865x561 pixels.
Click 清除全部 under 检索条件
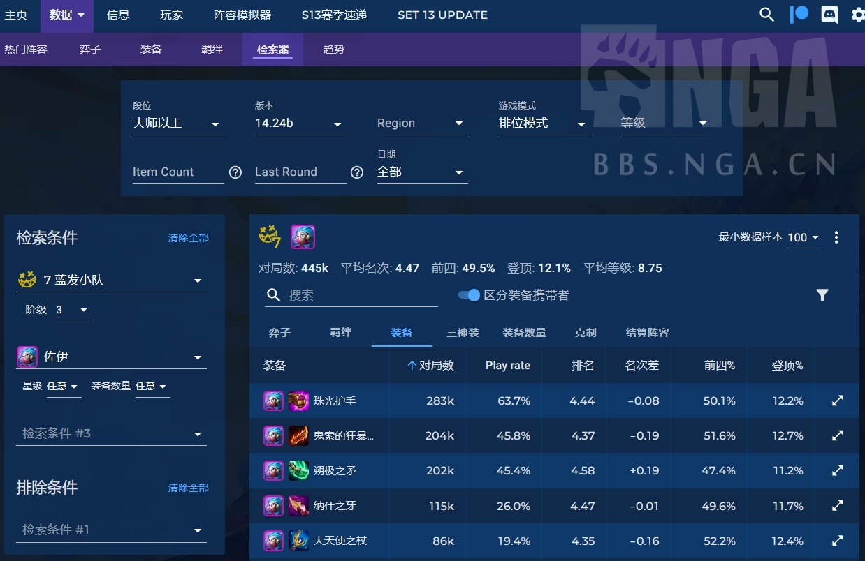pyautogui.click(x=189, y=238)
